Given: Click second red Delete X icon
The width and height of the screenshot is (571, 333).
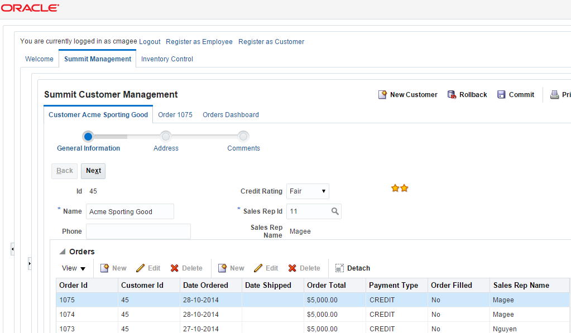Looking at the screenshot, I should point(292,268).
